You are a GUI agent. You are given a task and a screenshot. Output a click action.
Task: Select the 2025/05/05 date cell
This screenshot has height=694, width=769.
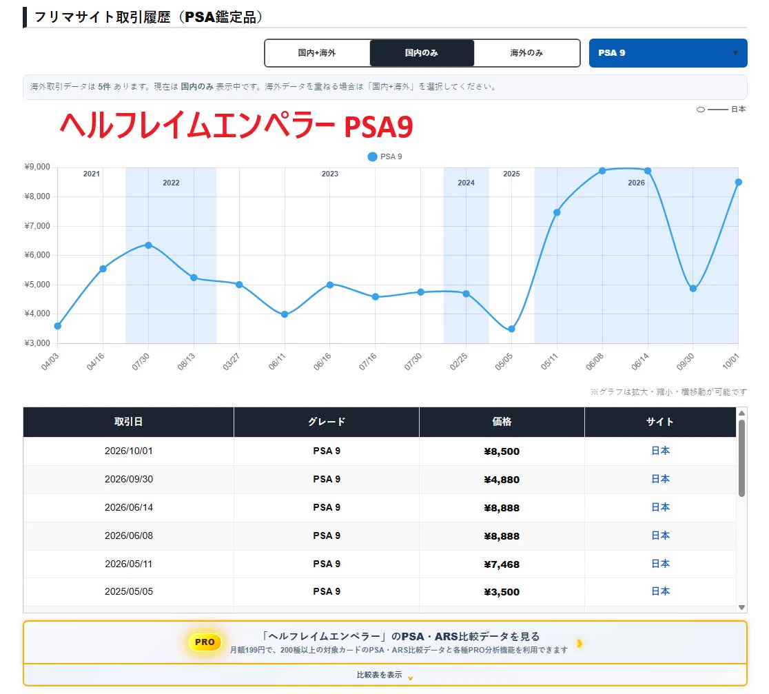coord(128,592)
